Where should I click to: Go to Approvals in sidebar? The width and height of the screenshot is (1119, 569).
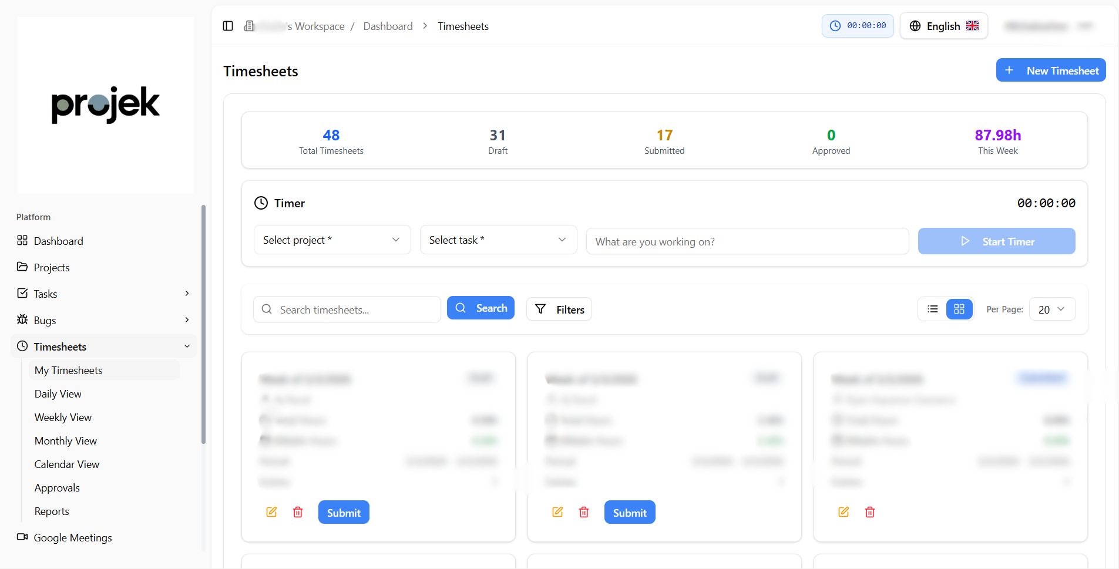57,488
